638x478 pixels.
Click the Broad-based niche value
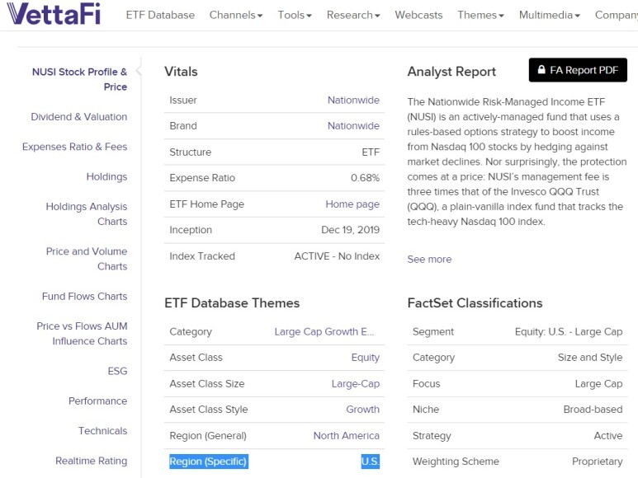(593, 410)
